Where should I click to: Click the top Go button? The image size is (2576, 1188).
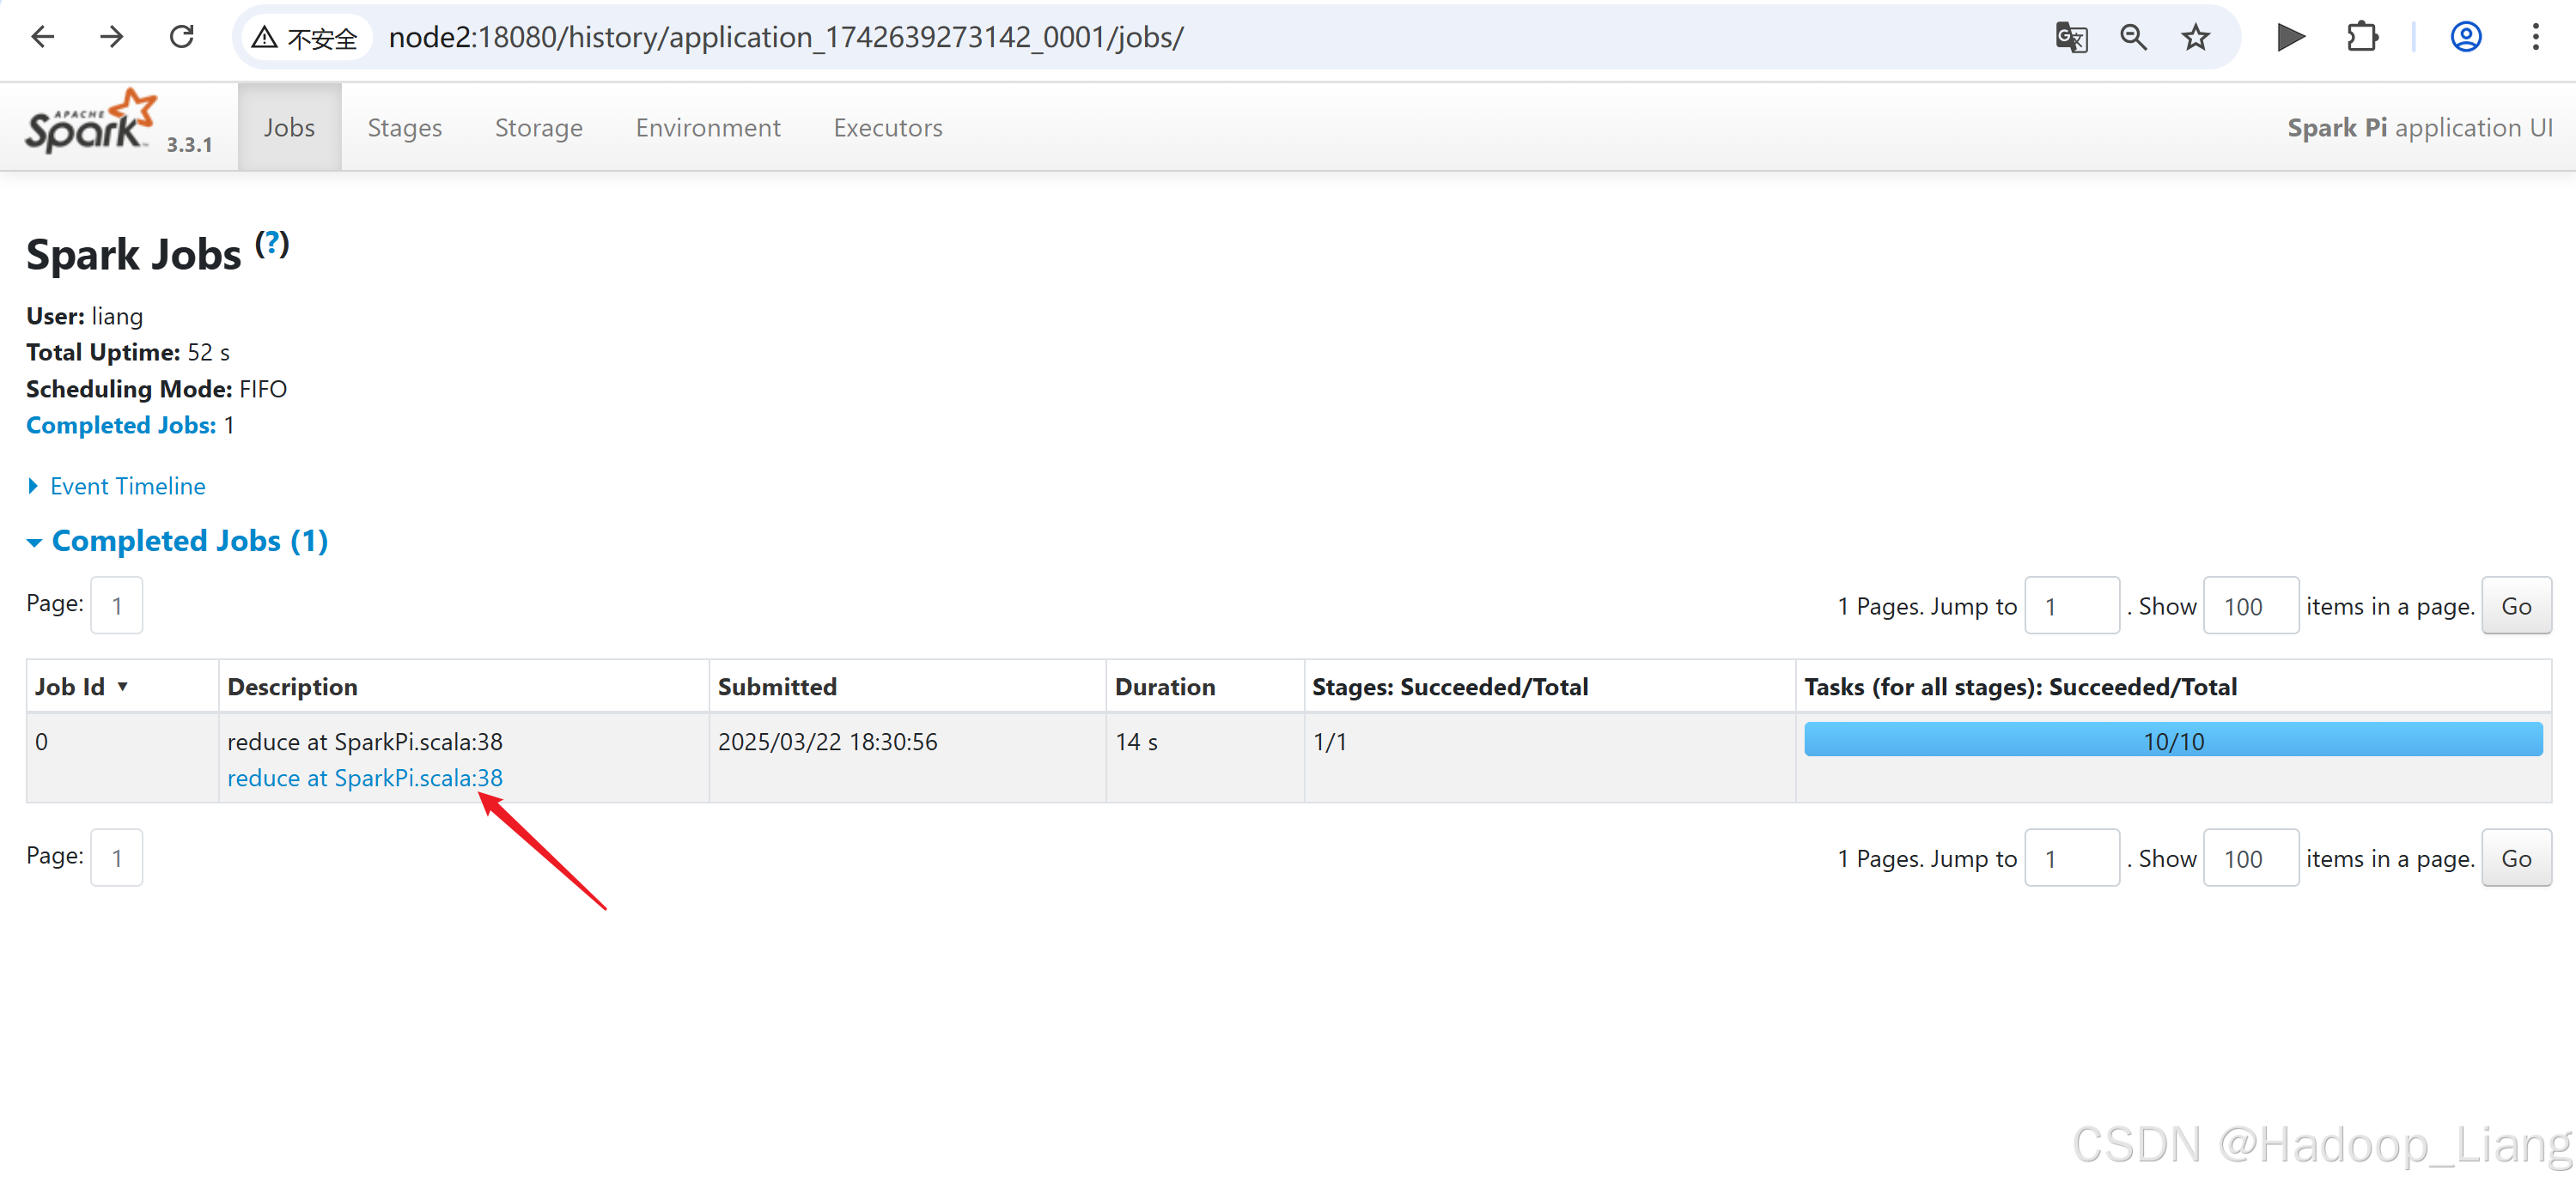coord(2515,607)
